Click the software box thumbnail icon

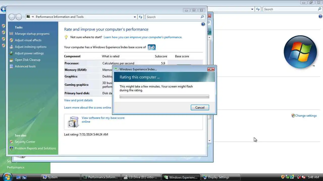pyautogui.click(x=73, y=122)
